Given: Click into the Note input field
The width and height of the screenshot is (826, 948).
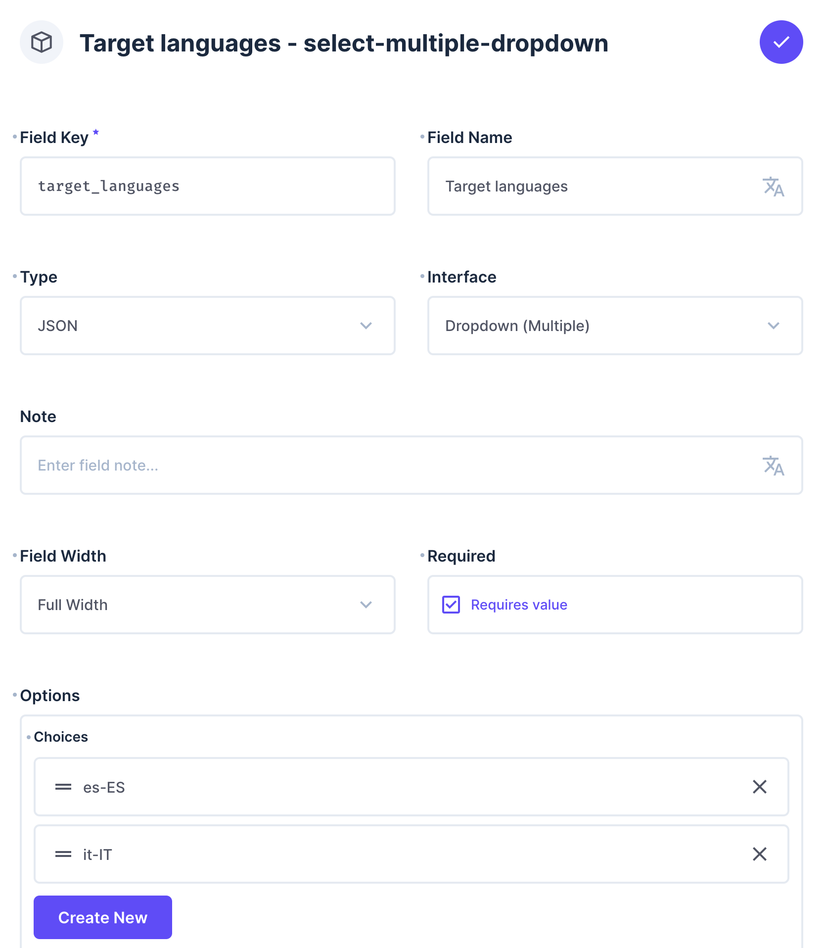Looking at the screenshot, I should pyautogui.click(x=411, y=465).
